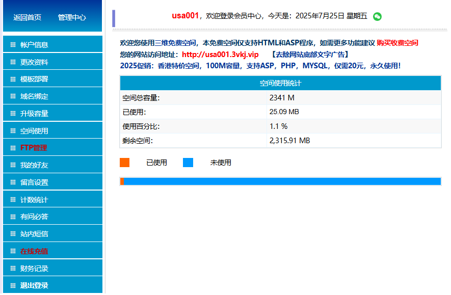Screen dimensions: 451x295
Task: Click the grid icon beside 模板部署
Action: point(13,79)
